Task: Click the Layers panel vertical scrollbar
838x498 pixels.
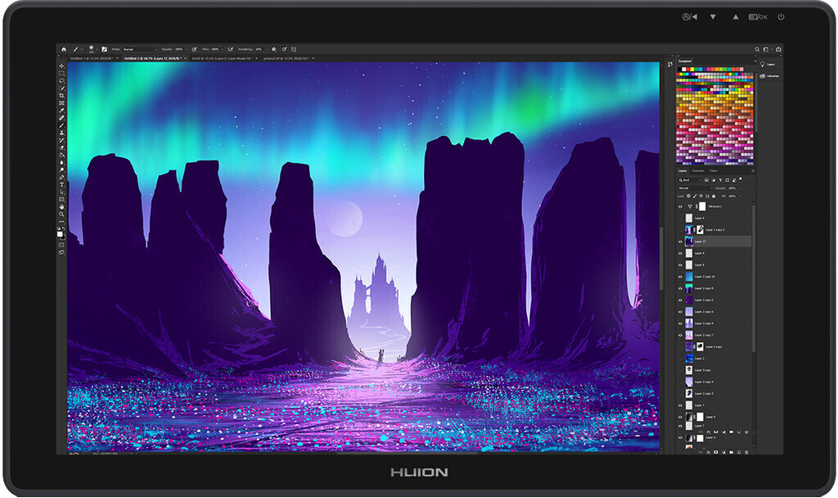Action: (x=754, y=278)
